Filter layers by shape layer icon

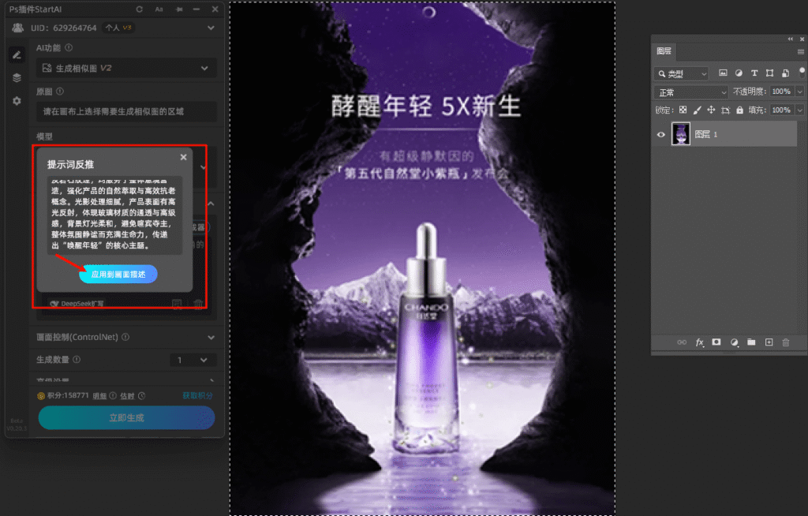pyautogui.click(x=769, y=73)
